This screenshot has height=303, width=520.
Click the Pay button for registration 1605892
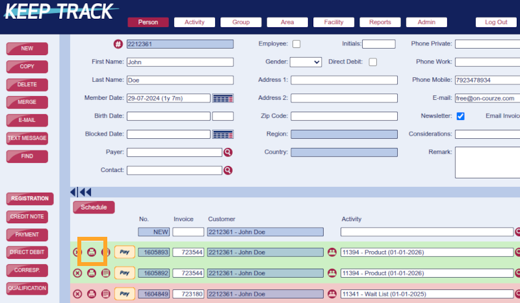click(x=125, y=273)
